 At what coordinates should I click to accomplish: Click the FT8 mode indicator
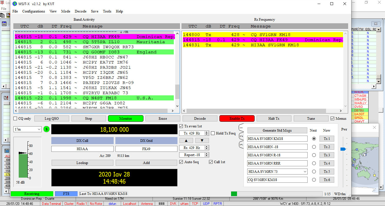[66, 194]
